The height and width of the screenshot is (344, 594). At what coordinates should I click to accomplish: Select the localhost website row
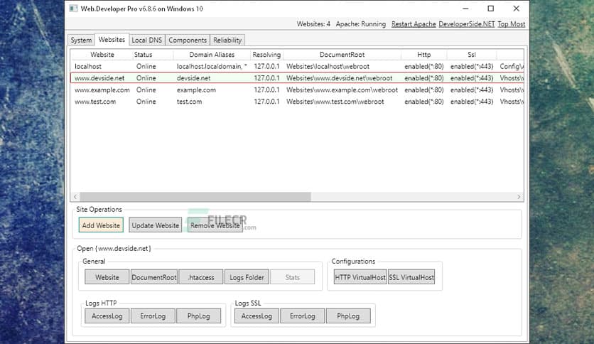click(x=297, y=66)
